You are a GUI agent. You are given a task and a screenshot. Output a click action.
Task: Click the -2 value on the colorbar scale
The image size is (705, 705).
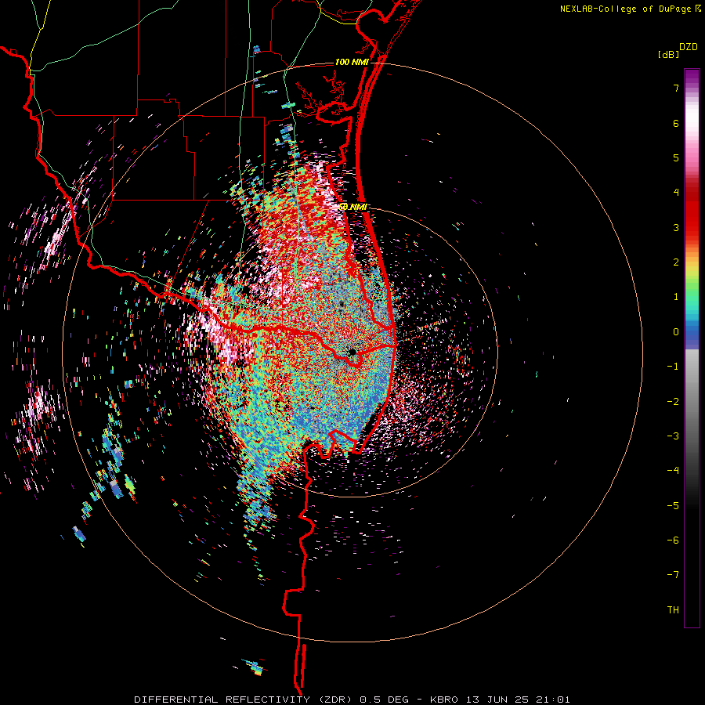pos(673,401)
